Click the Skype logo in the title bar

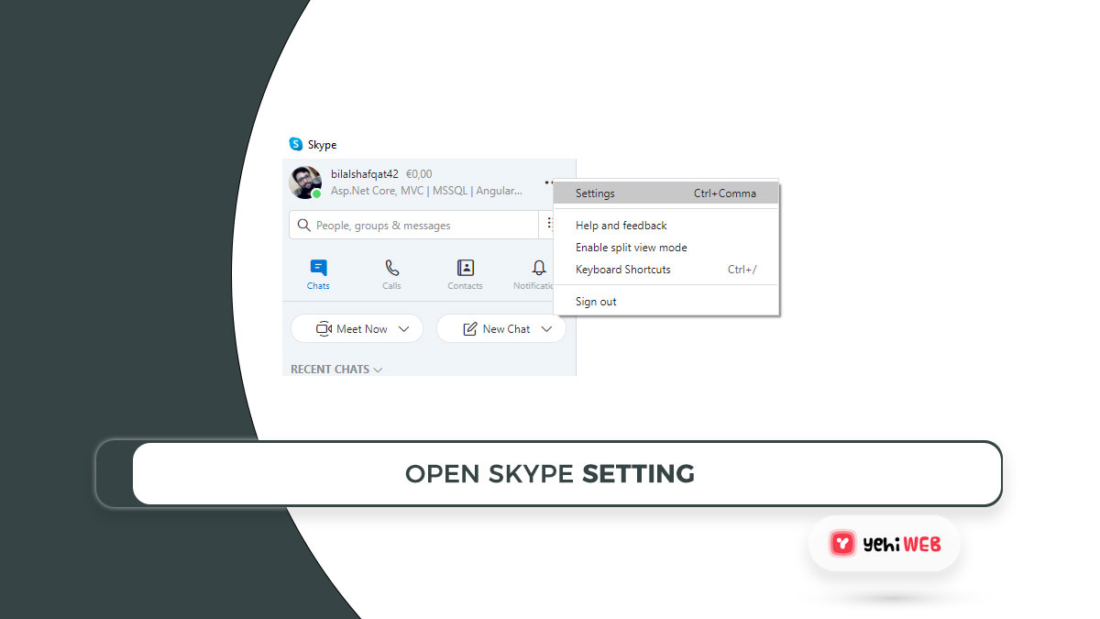click(296, 144)
